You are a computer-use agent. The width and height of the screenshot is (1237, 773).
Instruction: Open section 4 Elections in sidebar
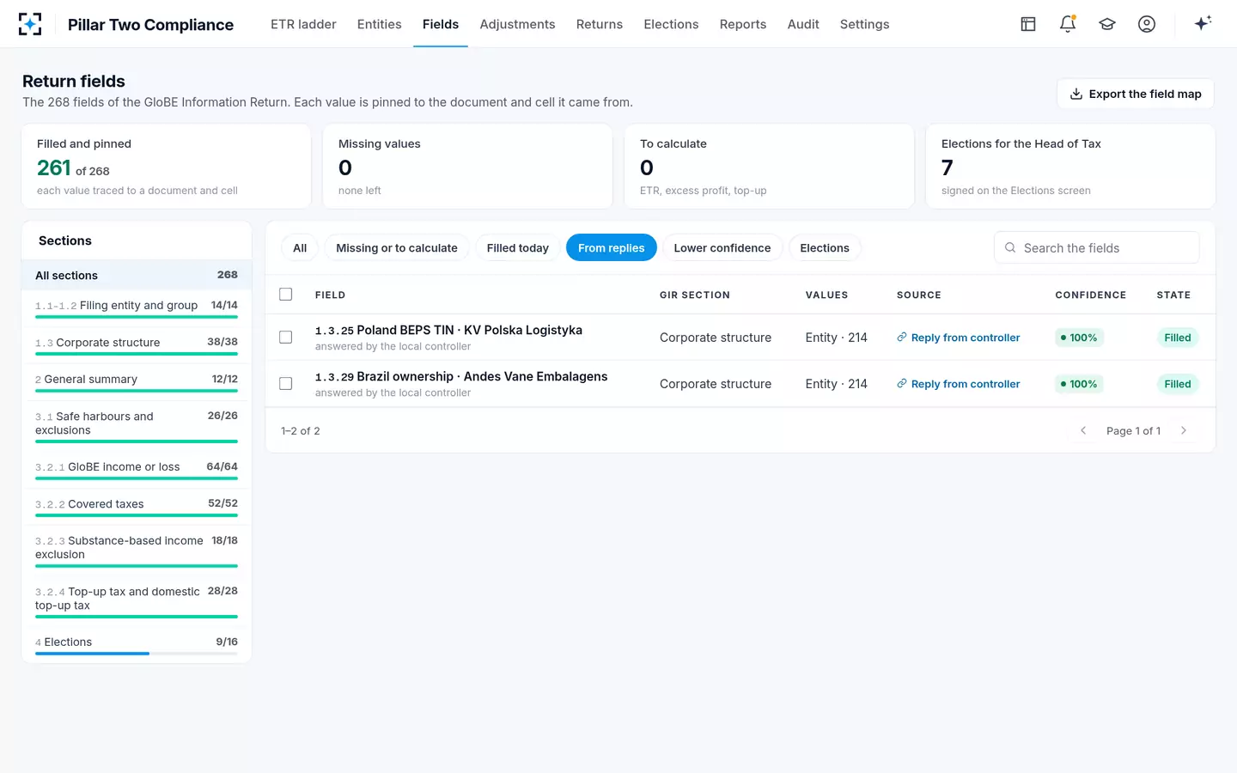click(137, 645)
